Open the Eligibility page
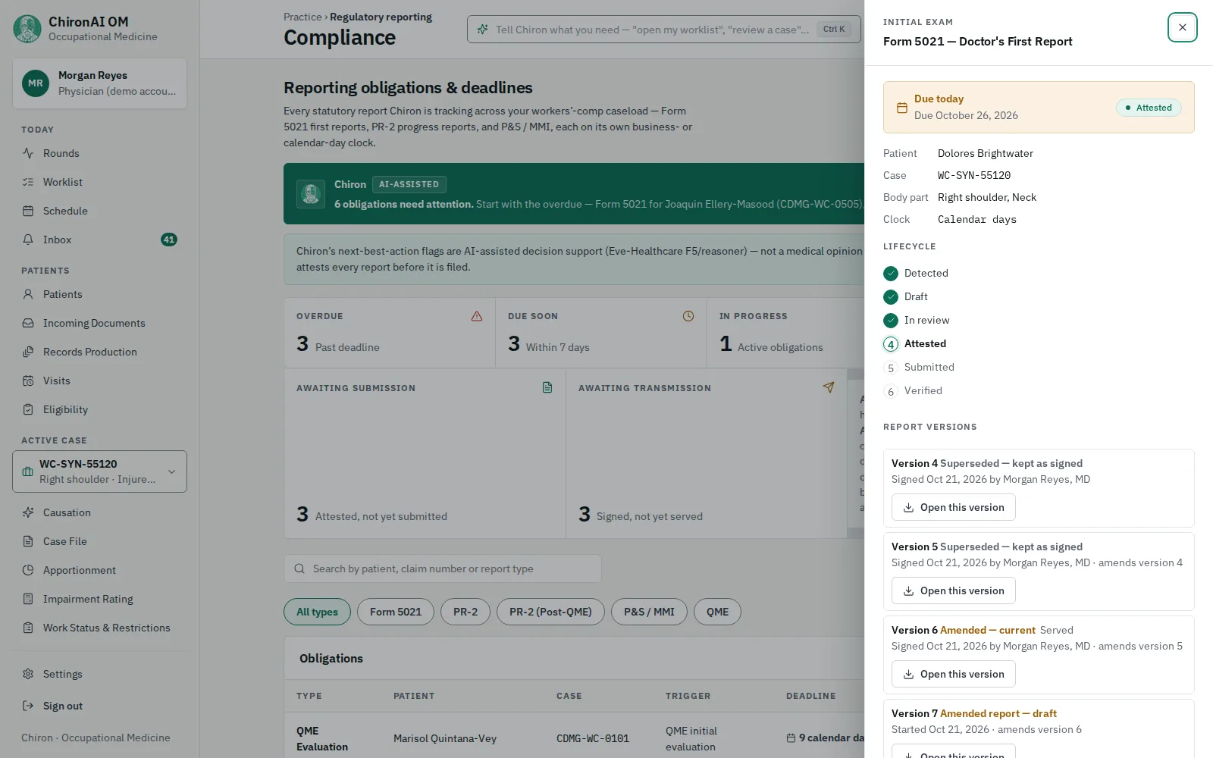 coord(99,409)
